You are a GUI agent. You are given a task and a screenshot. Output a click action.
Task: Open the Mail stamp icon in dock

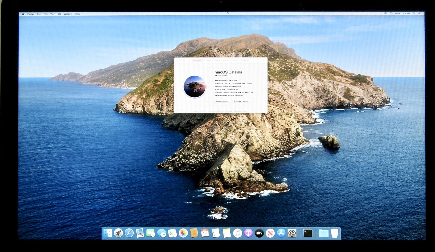point(140,233)
